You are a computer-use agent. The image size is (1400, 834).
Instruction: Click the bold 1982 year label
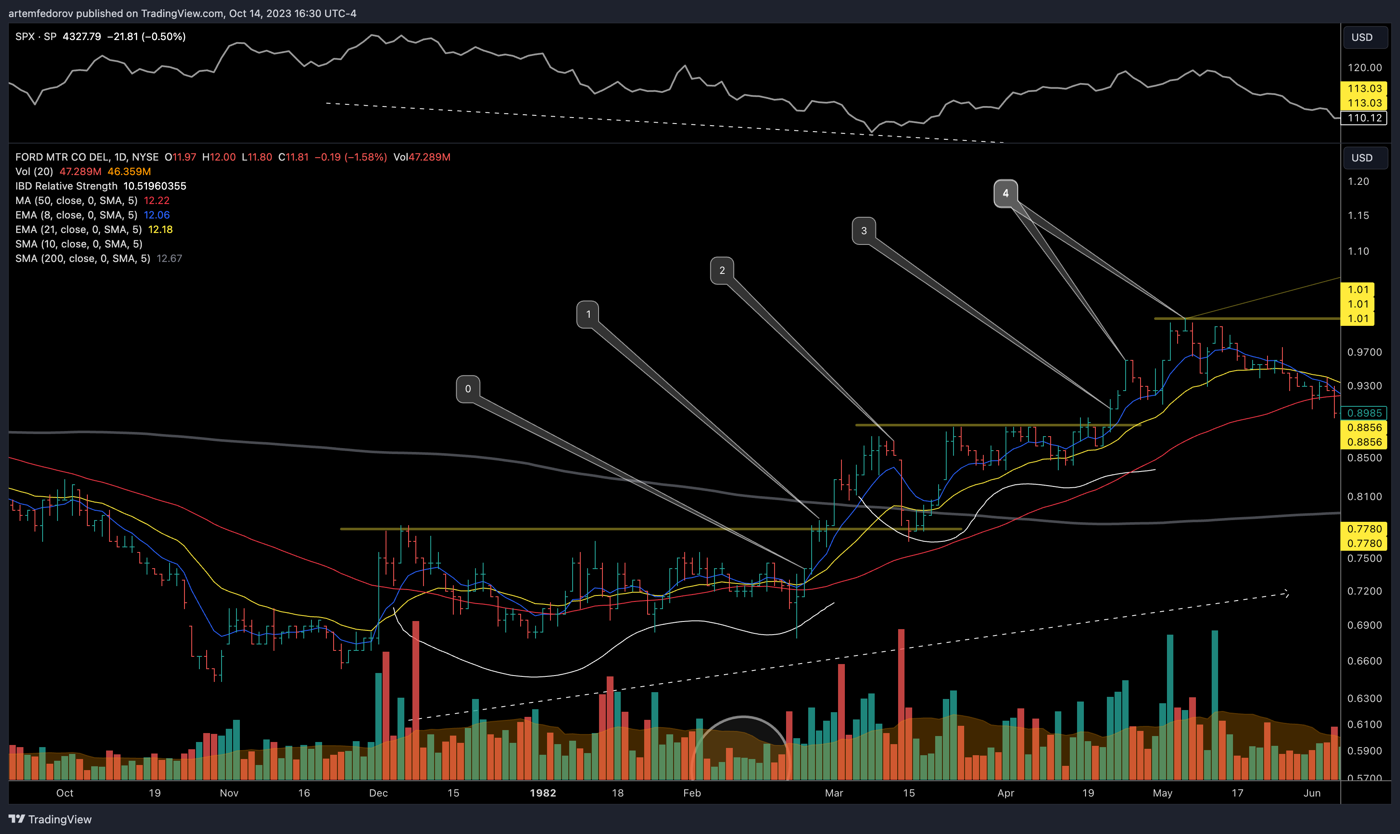click(543, 793)
